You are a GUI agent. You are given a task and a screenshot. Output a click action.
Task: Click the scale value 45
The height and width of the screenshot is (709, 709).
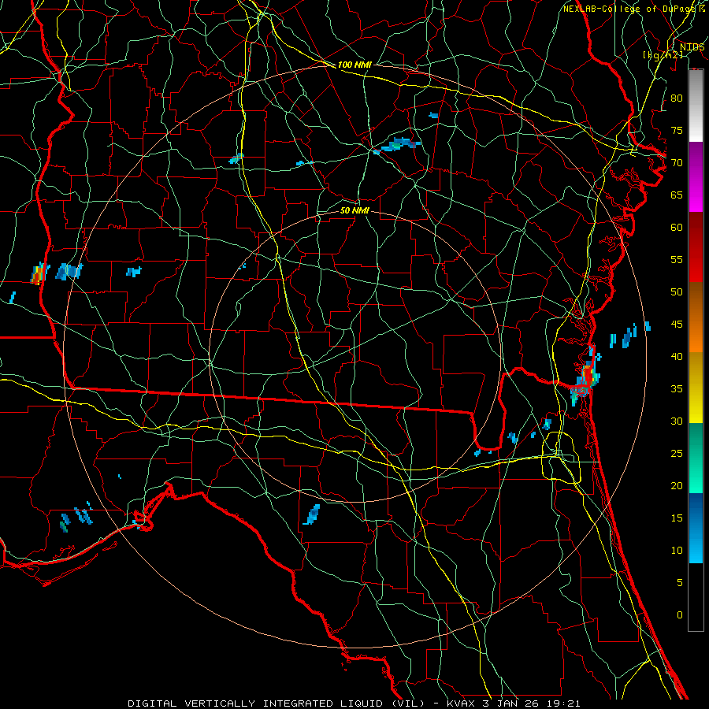tap(677, 325)
